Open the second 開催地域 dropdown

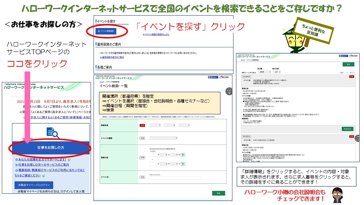pyautogui.click(x=170, y=125)
